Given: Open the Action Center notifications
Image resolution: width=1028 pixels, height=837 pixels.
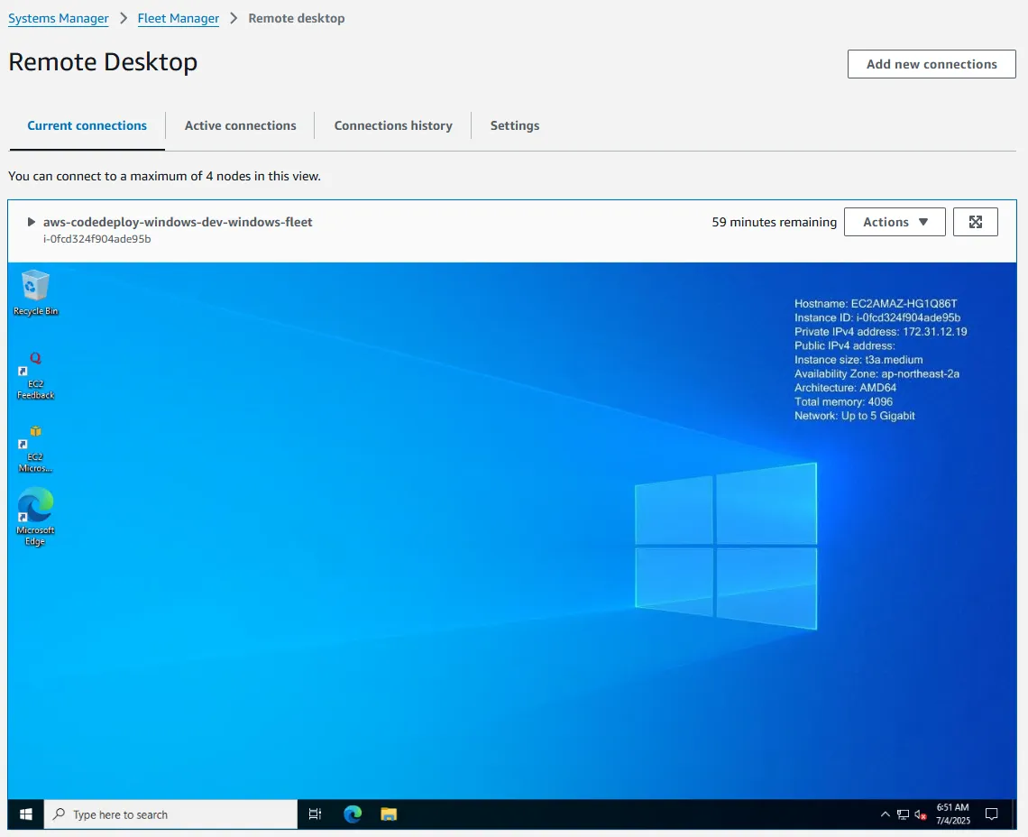Looking at the screenshot, I should tap(992, 814).
